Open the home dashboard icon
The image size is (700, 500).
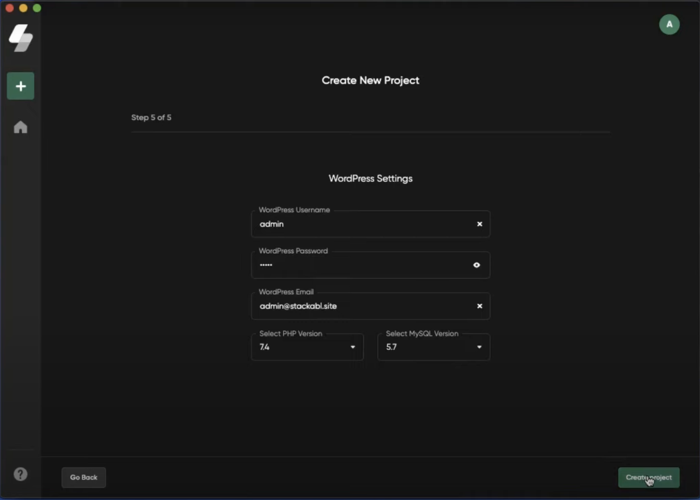pos(20,127)
